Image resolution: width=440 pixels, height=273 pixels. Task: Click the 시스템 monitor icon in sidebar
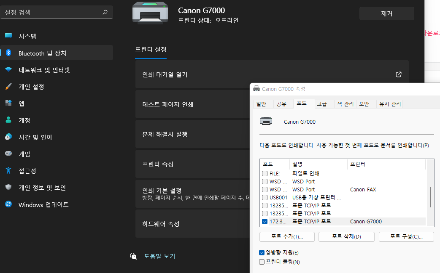[8, 36]
